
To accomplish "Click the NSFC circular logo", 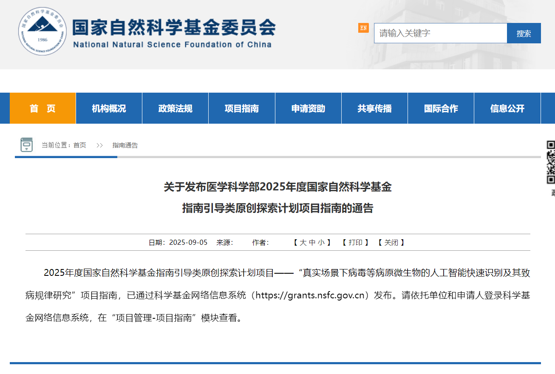I will [42, 31].
